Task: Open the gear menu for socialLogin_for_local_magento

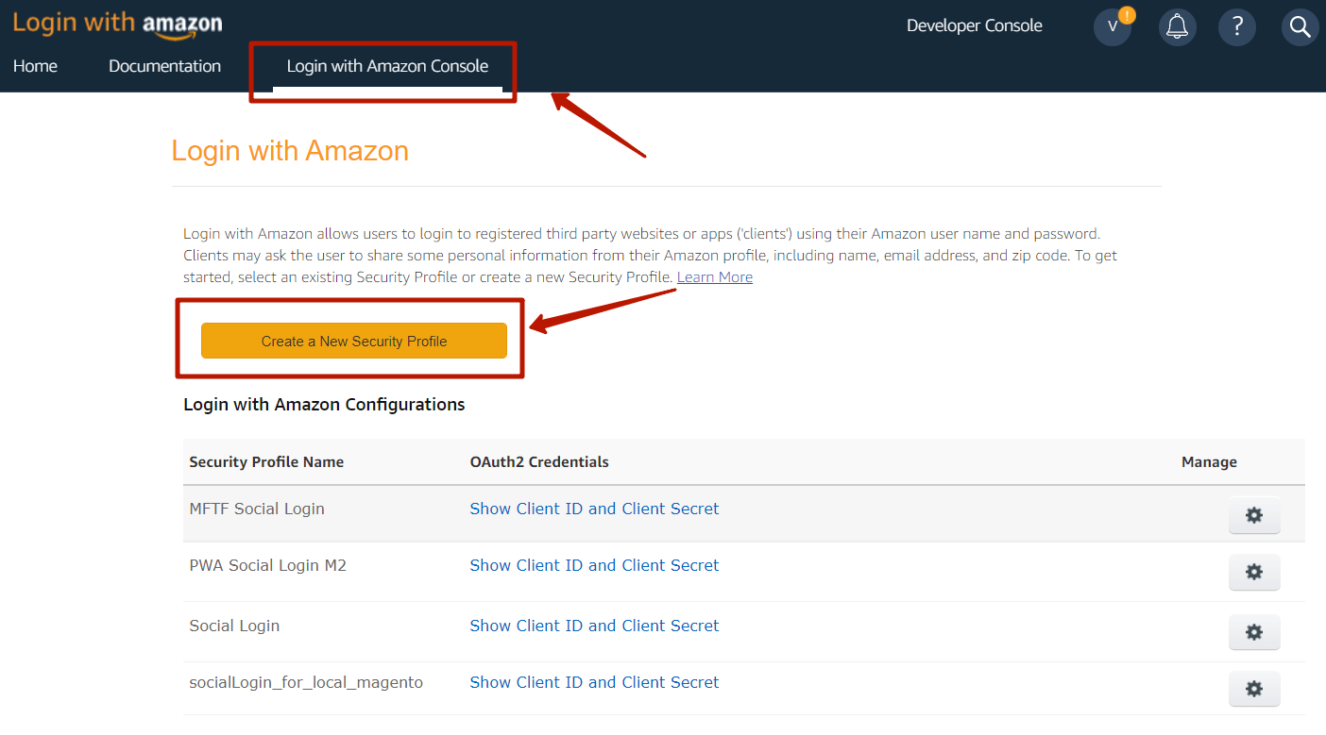Action: pos(1254,689)
